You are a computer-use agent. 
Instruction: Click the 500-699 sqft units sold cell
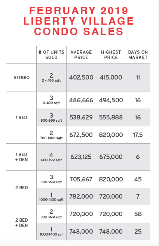pyautogui.click(x=51, y=118)
